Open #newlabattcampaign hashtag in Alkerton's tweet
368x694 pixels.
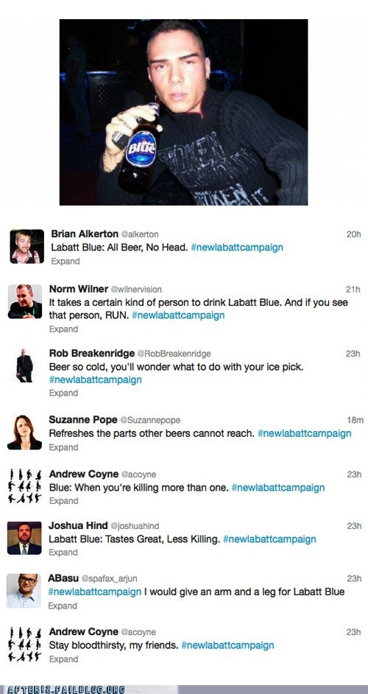pyautogui.click(x=237, y=248)
